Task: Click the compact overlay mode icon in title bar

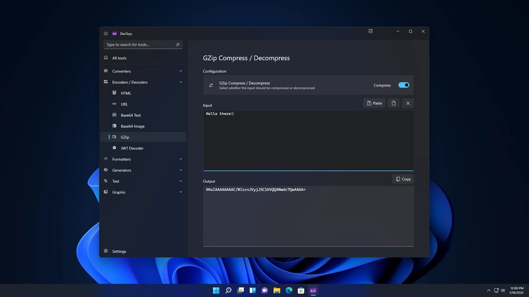Action: (x=370, y=31)
